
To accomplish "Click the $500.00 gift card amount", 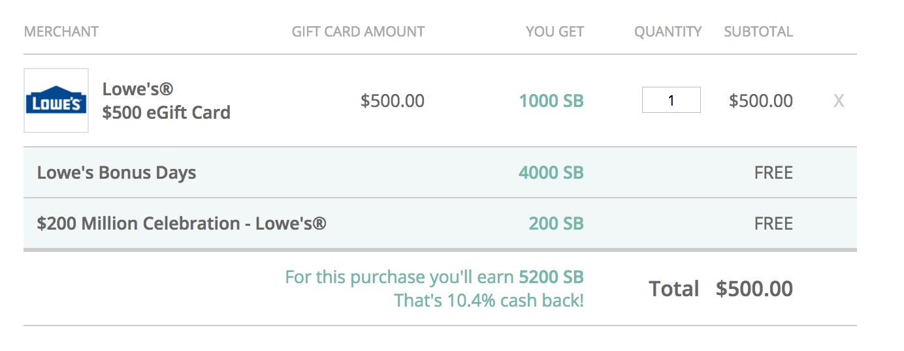I will pyautogui.click(x=393, y=101).
